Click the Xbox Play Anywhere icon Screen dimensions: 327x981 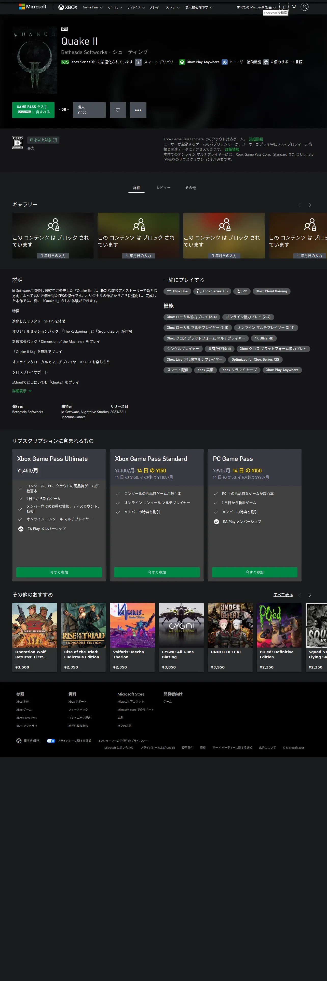click(x=182, y=62)
